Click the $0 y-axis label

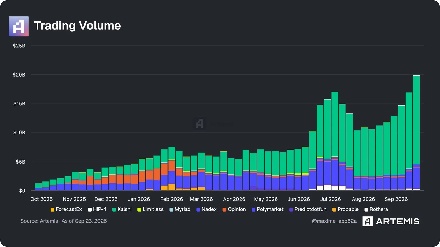click(x=22, y=191)
